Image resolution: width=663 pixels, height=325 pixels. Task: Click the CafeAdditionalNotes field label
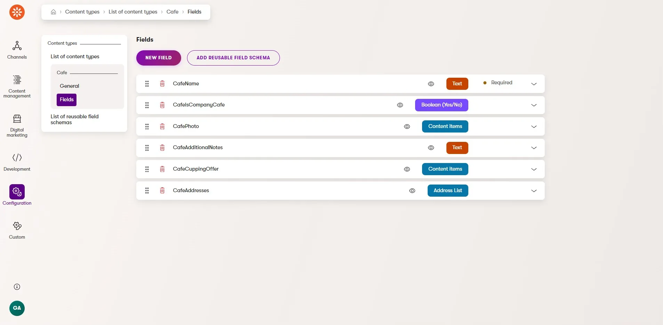[x=198, y=147]
